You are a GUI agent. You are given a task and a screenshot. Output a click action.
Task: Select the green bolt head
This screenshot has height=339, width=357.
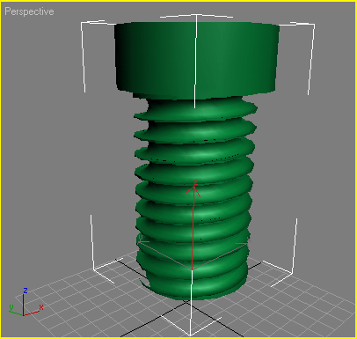click(196, 60)
